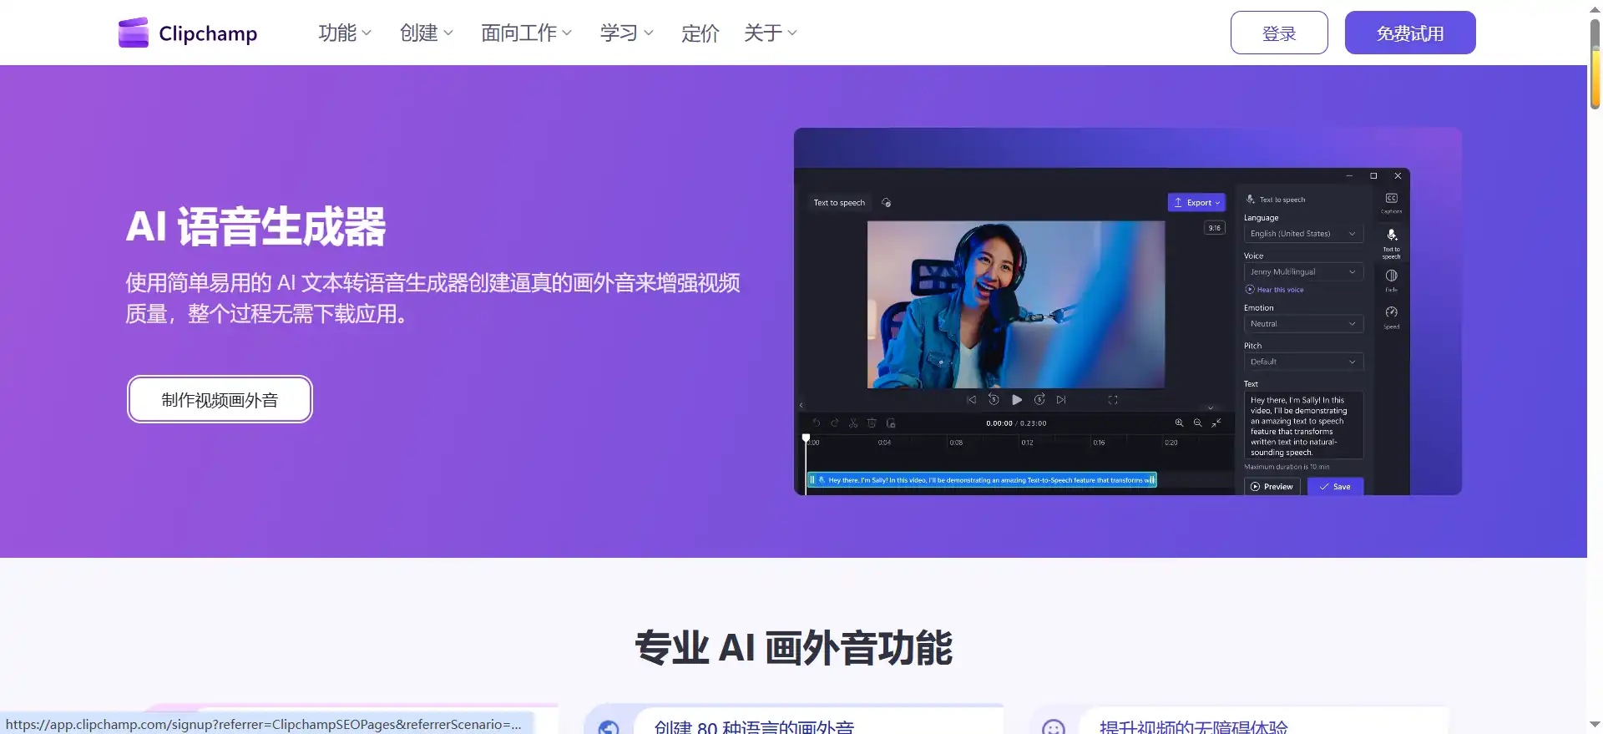Click the collapse chevron at the left editor edge
The height and width of the screenshot is (734, 1603).
[x=801, y=405]
